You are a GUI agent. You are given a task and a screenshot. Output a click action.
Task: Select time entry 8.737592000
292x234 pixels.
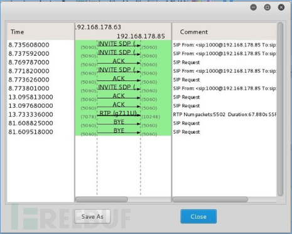pos(29,54)
